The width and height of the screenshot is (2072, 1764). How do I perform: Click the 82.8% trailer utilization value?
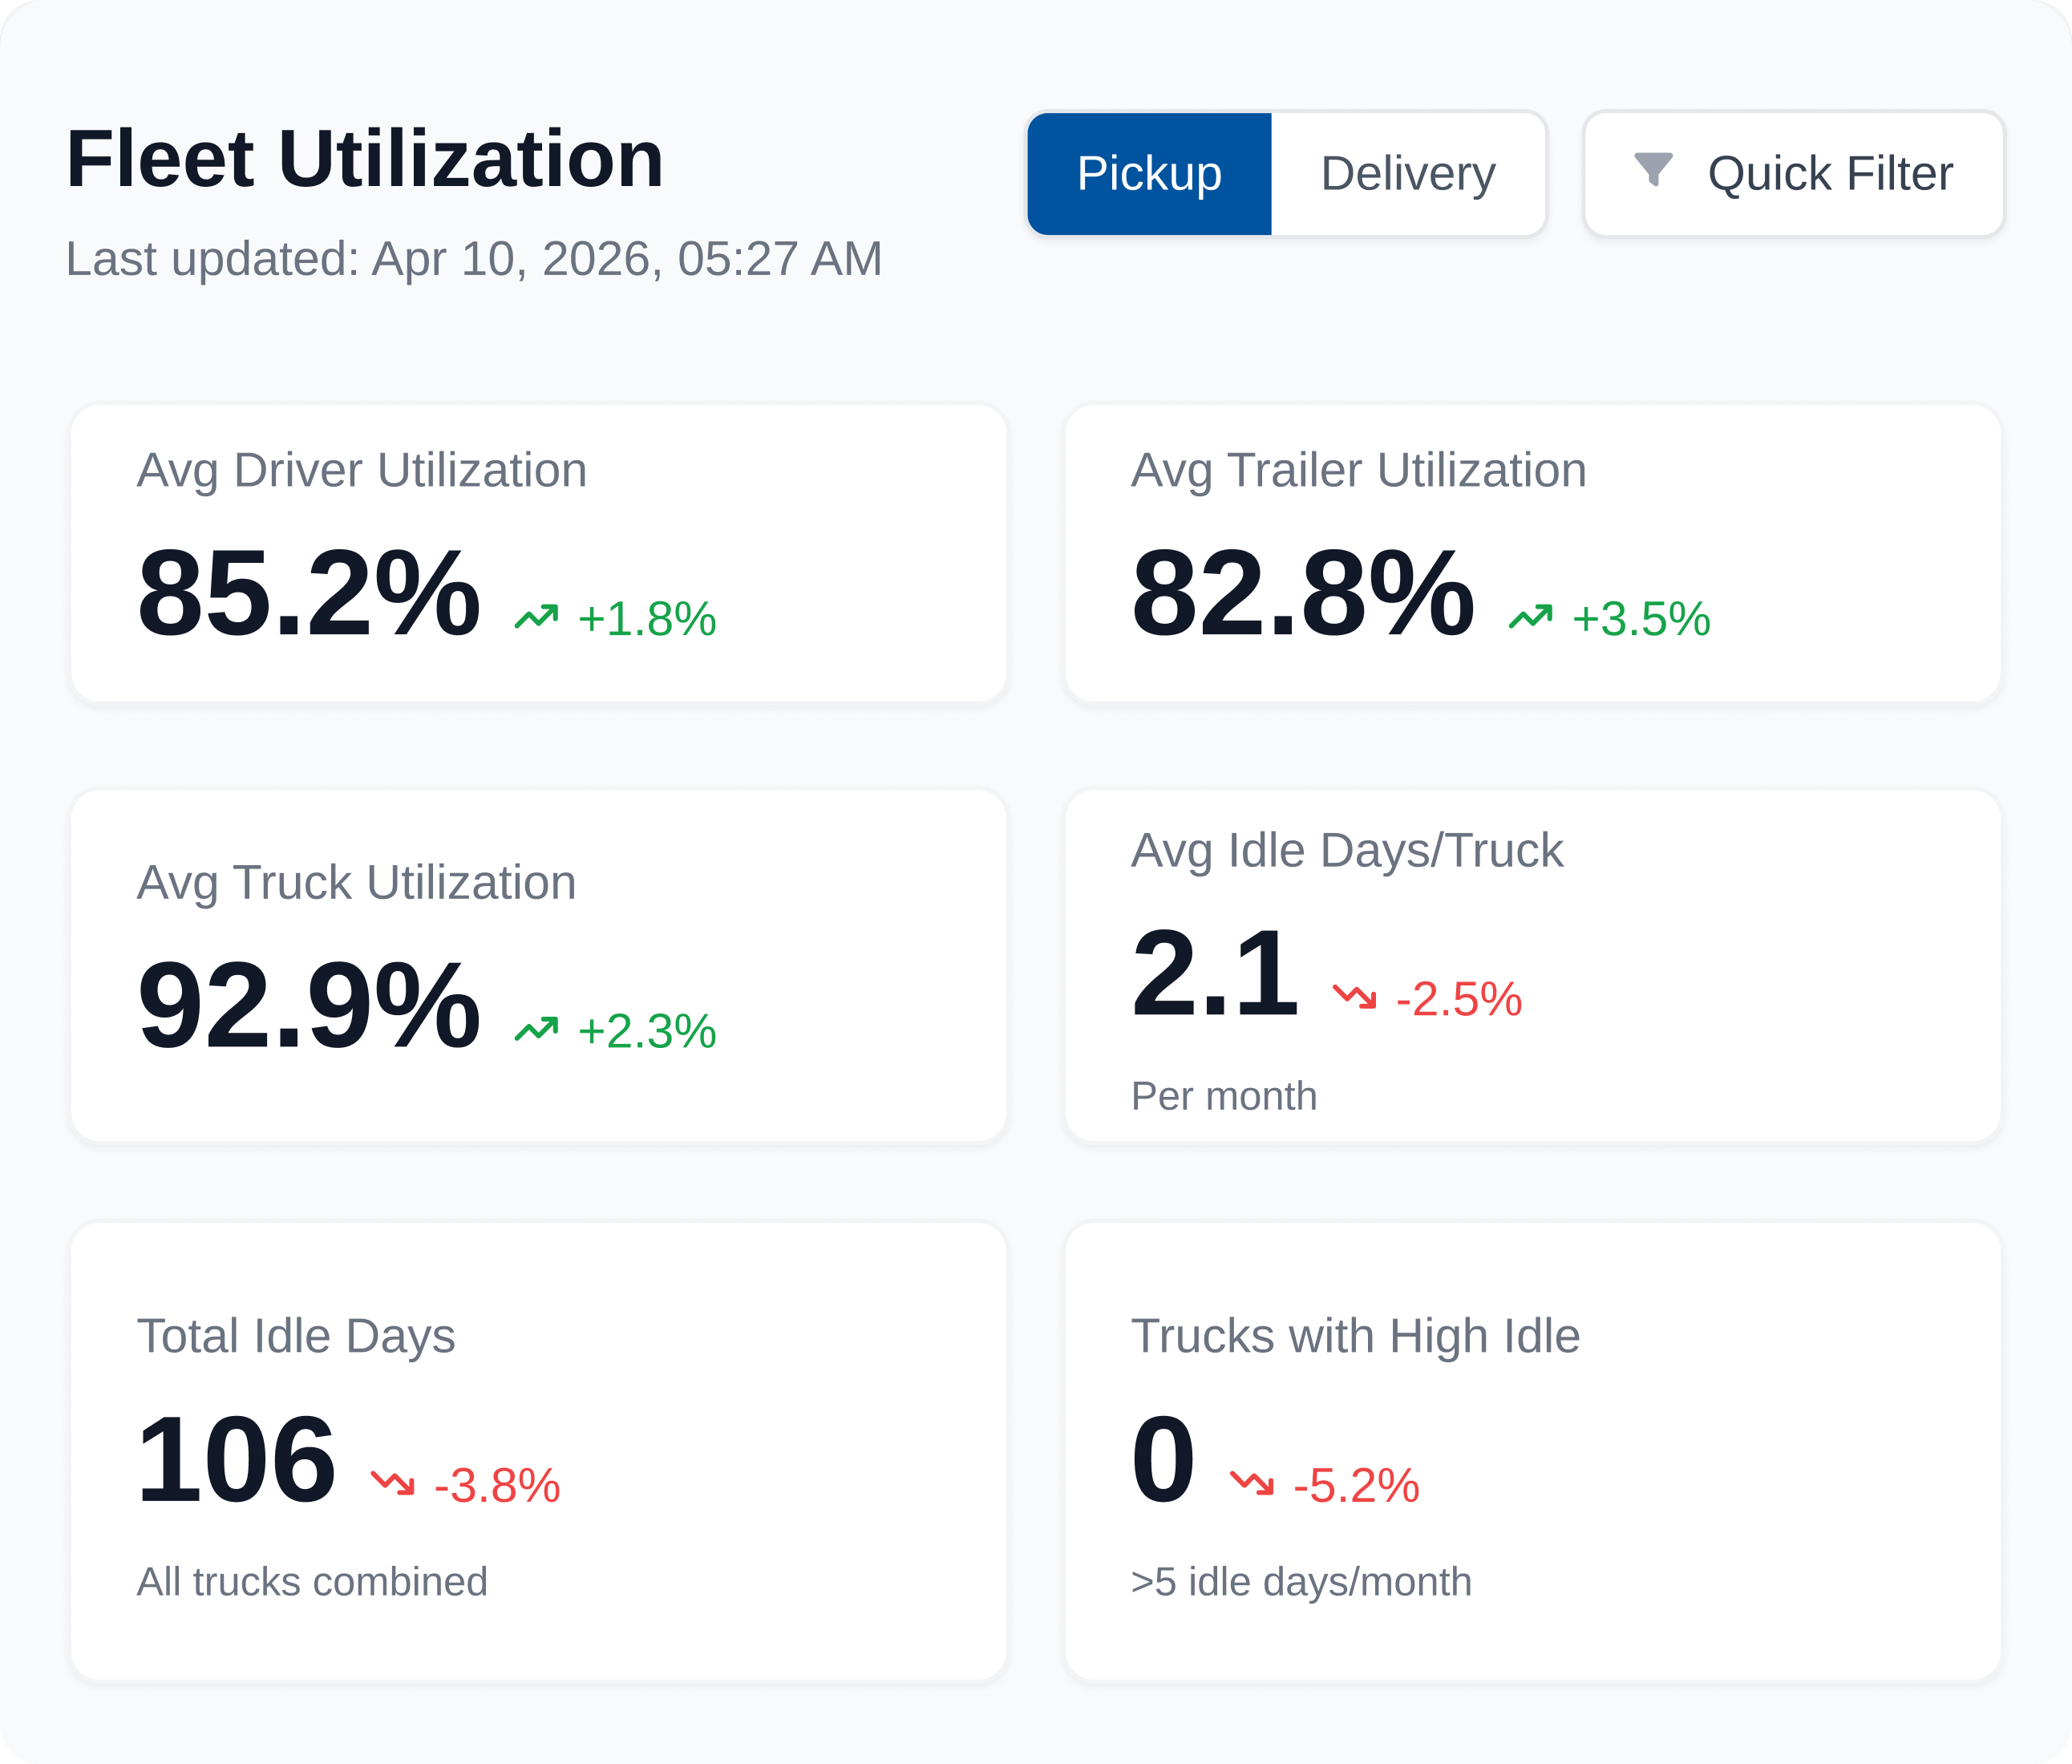tap(1303, 594)
